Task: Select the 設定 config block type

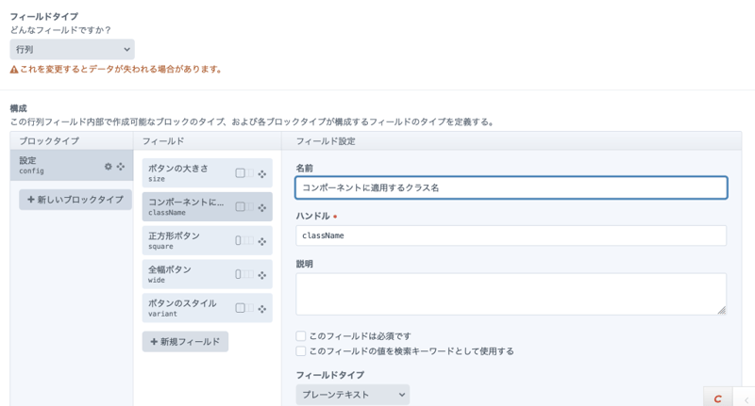Action: pyautogui.click(x=57, y=166)
